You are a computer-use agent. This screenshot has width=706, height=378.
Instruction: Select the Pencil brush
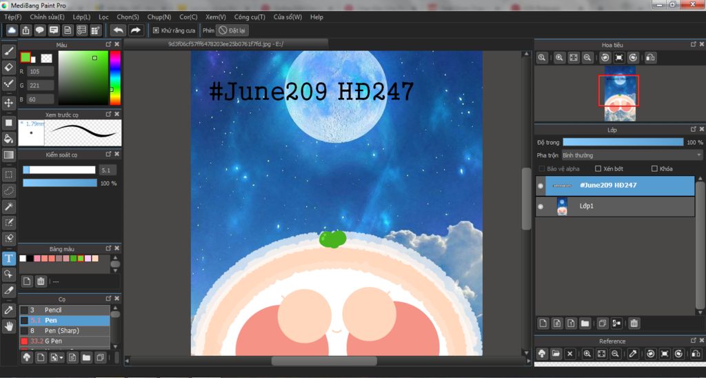(64, 310)
